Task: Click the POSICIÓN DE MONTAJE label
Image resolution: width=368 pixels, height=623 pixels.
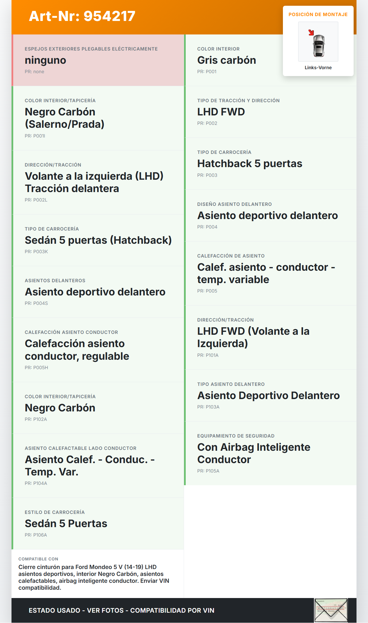Action: 318,15
